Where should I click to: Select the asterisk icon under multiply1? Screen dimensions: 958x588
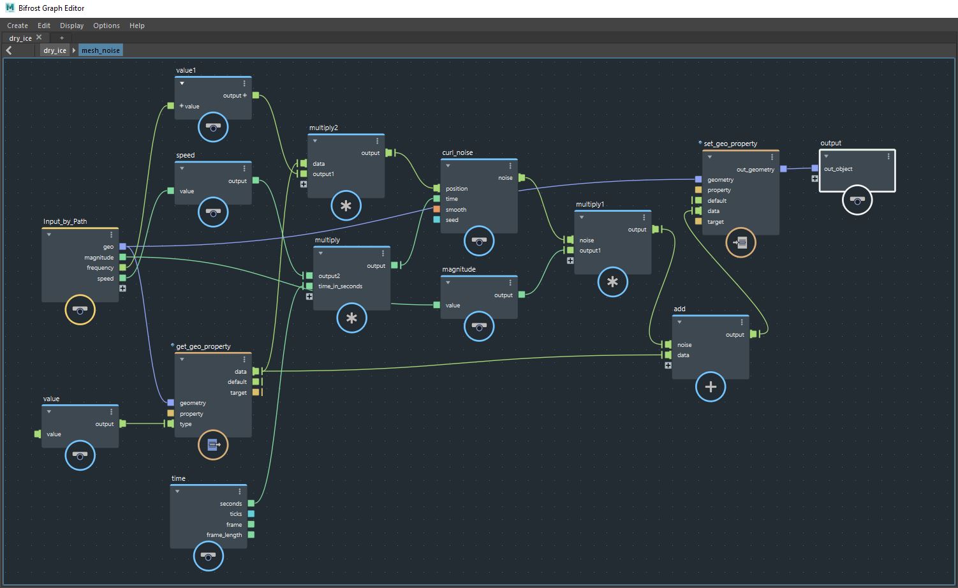pyautogui.click(x=612, y=283)
